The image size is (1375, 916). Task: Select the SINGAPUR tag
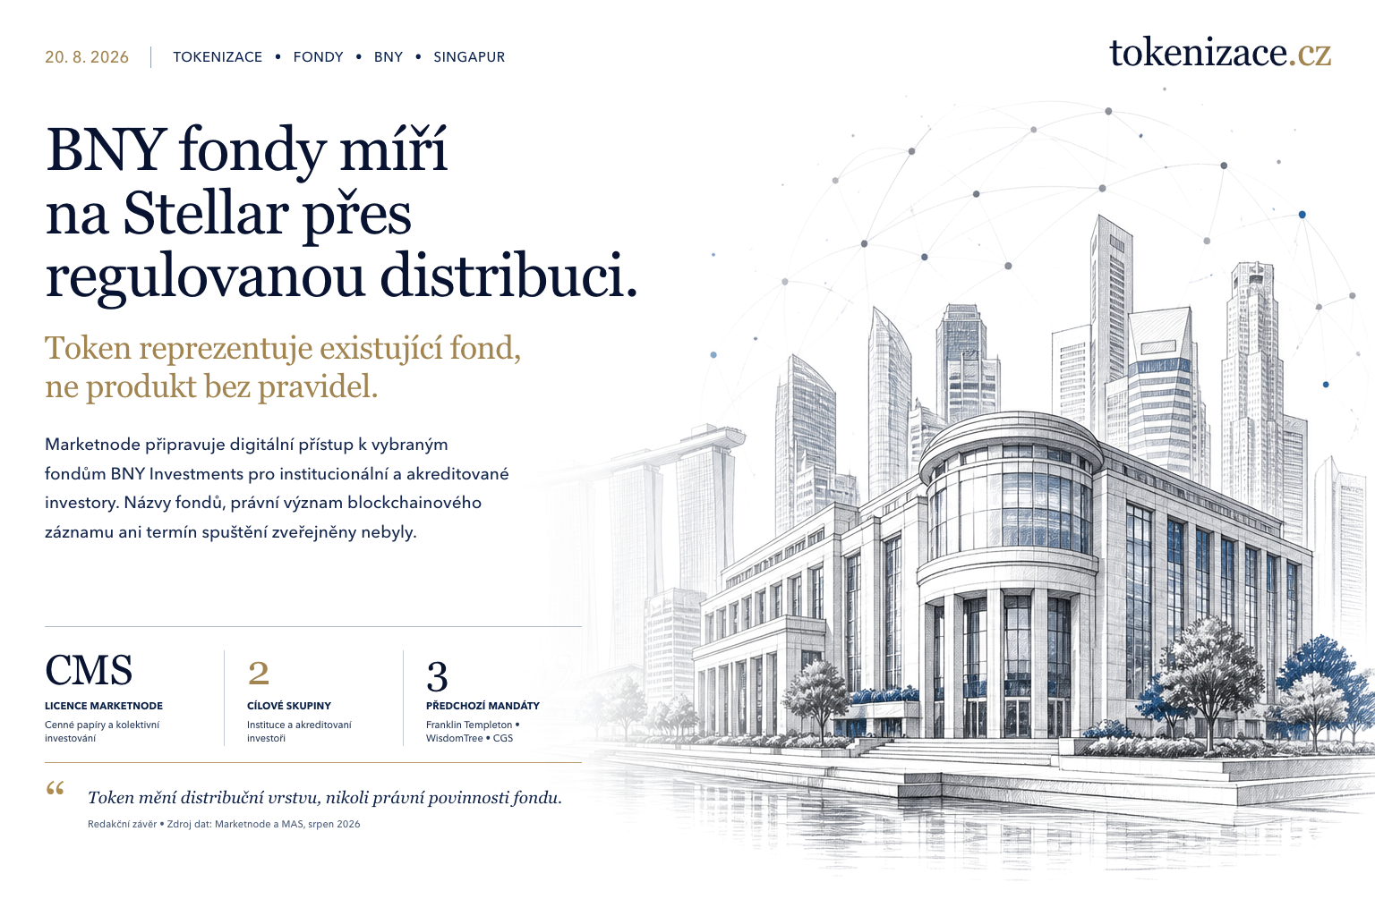point(469,57)
